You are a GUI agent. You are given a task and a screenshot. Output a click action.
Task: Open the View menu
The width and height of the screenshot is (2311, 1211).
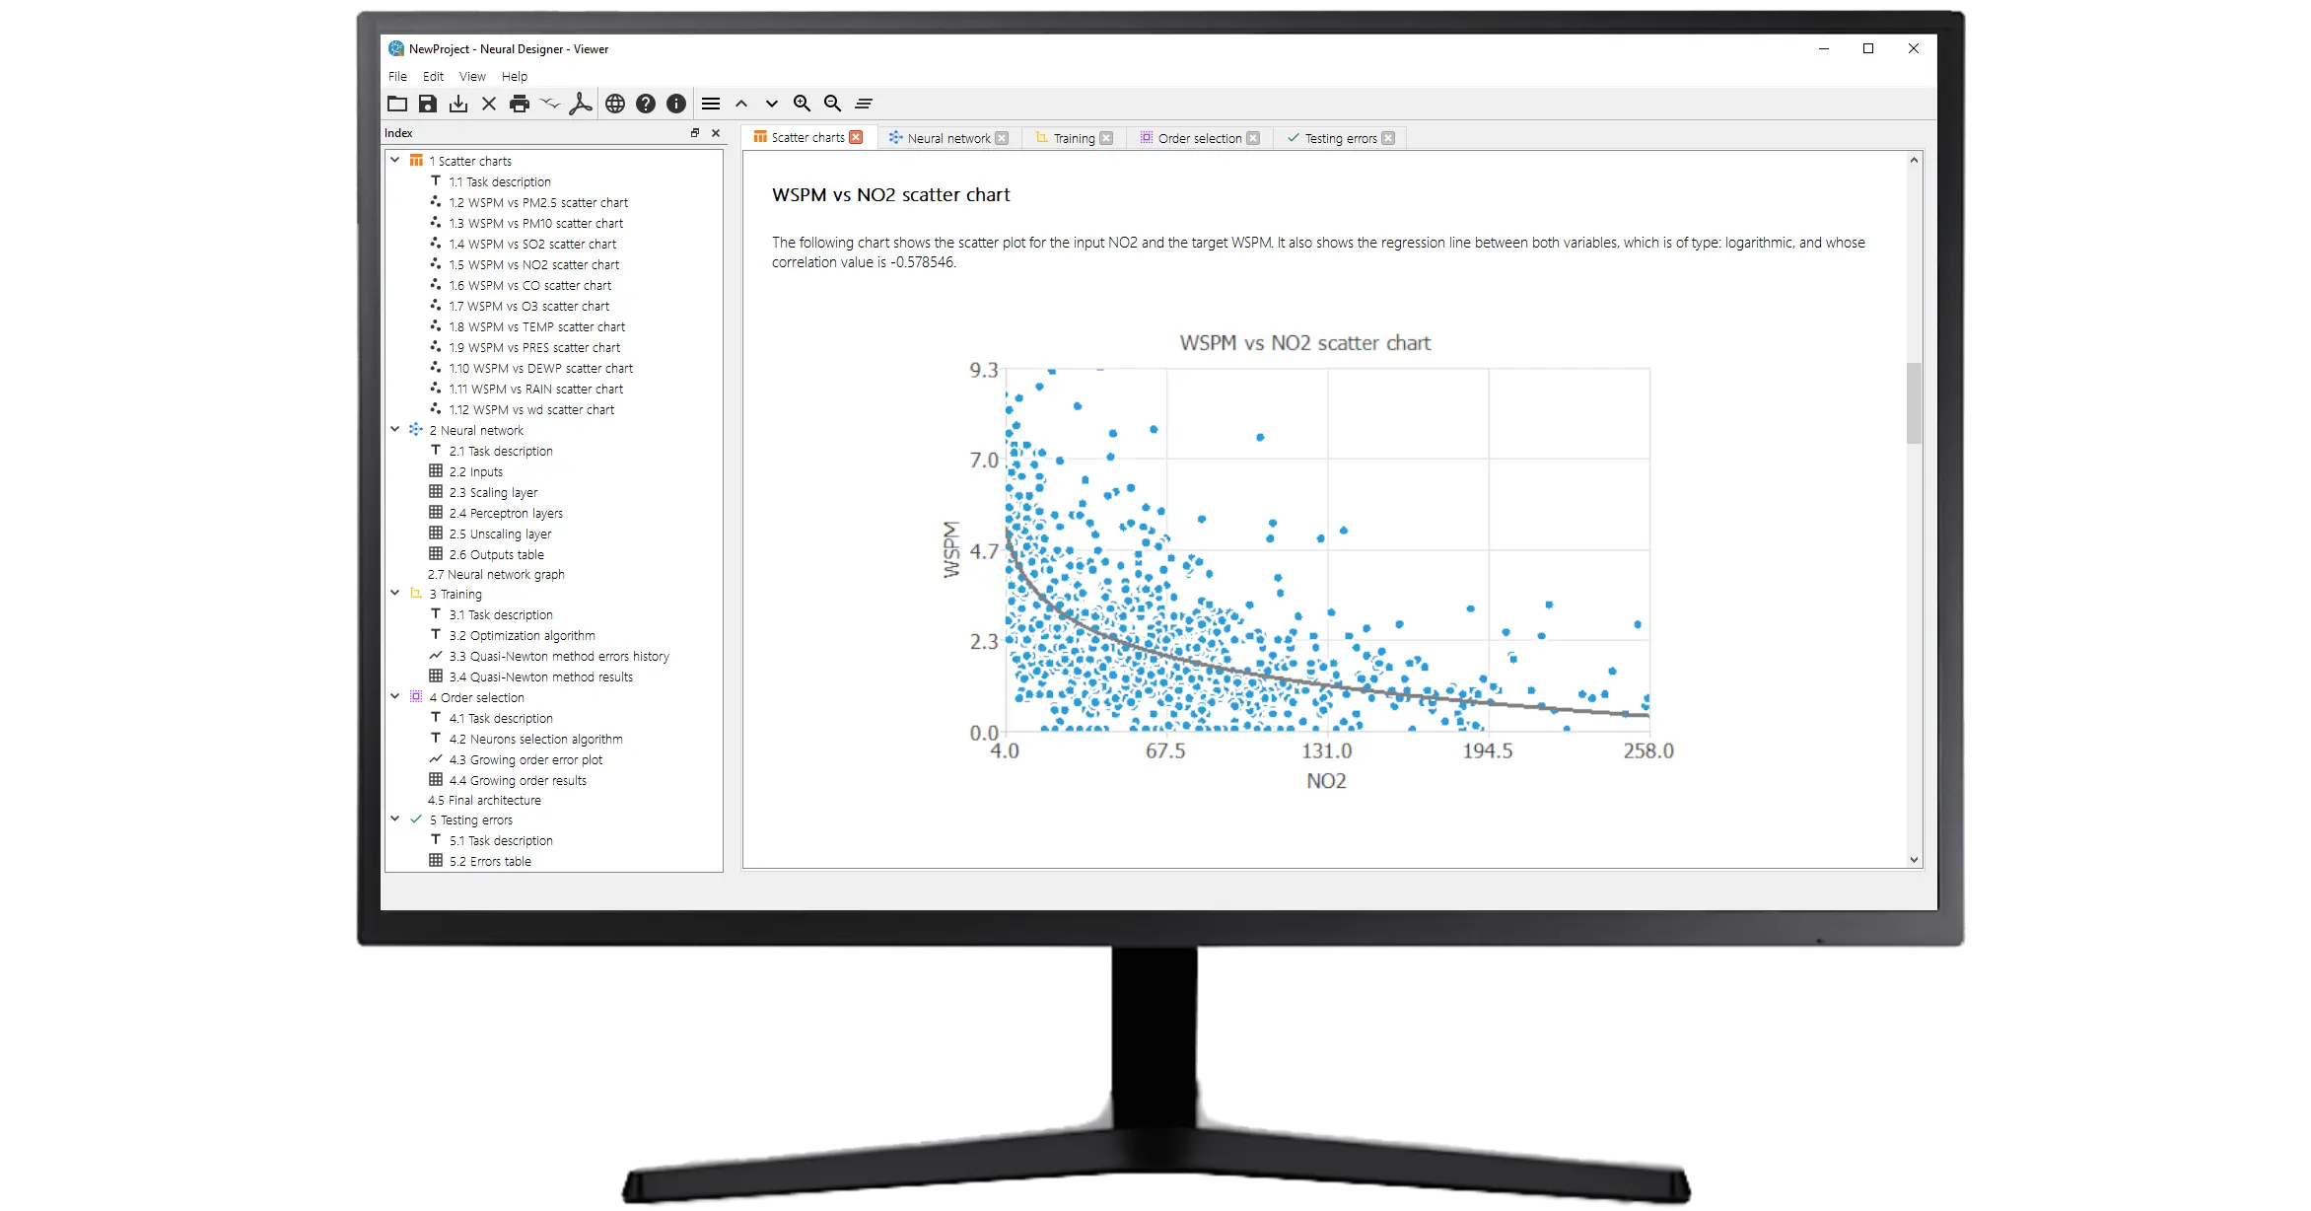point(472,76)
